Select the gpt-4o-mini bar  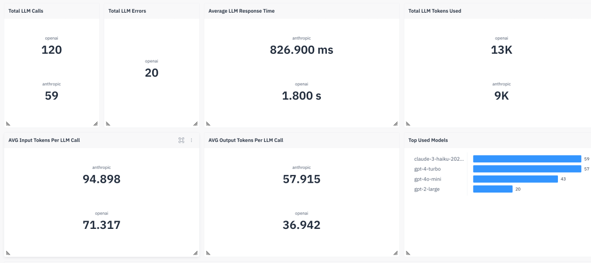515,179
